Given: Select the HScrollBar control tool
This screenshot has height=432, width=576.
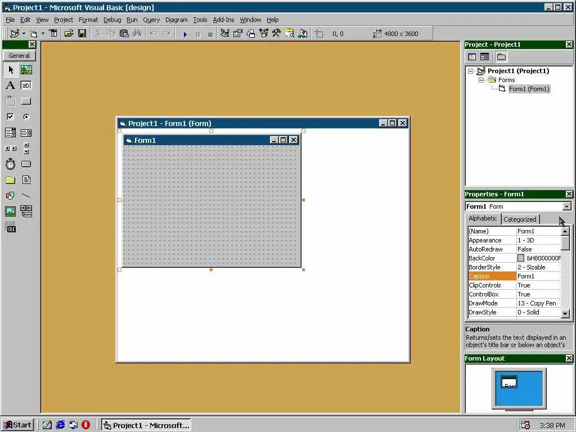Looking at the screenshot, I should click(11, 148).
